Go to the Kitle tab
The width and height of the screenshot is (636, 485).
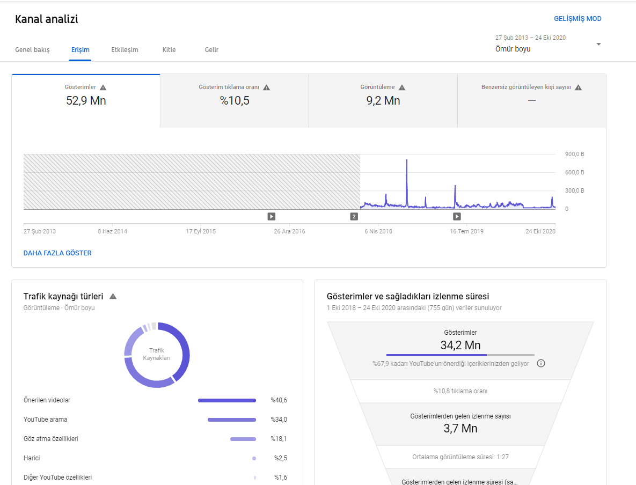(169, 50)
